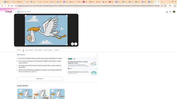
Task: Open the Google apps grid
Action: [x=170, y=12]
